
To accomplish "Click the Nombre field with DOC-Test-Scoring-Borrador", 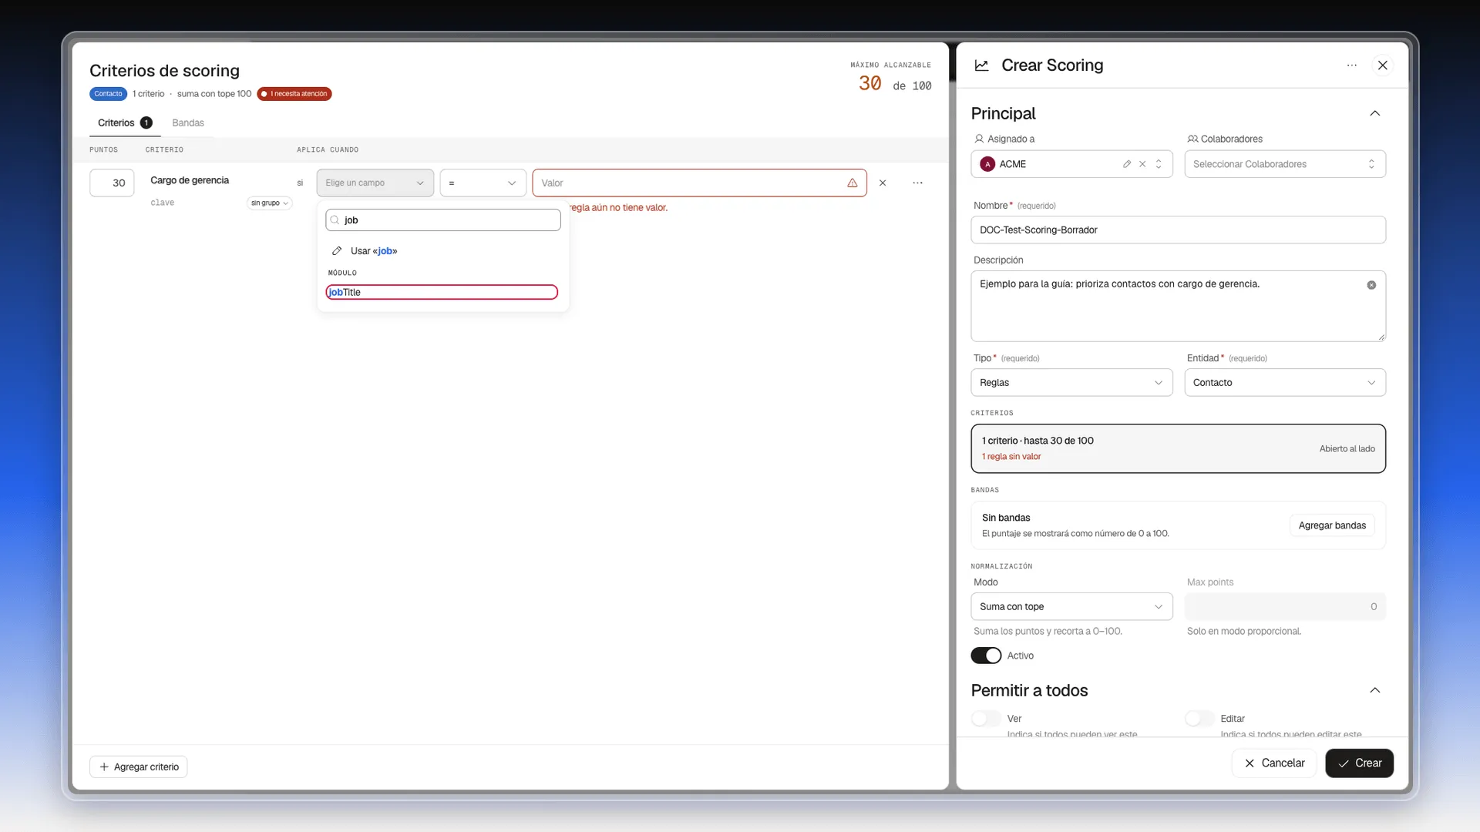I will click(x=1178, y=230).
